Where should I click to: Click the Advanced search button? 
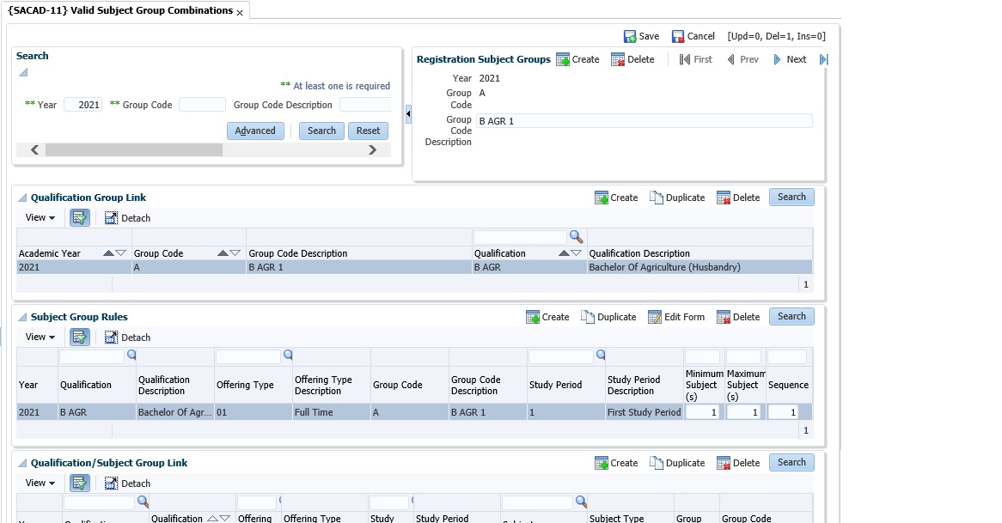click(x=255, y=131)
